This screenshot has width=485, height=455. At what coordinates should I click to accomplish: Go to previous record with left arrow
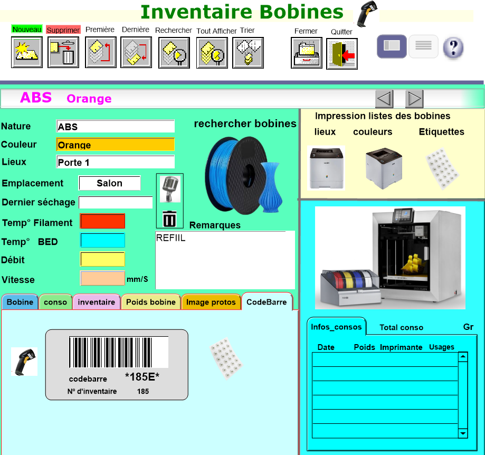tap(384, 99)
